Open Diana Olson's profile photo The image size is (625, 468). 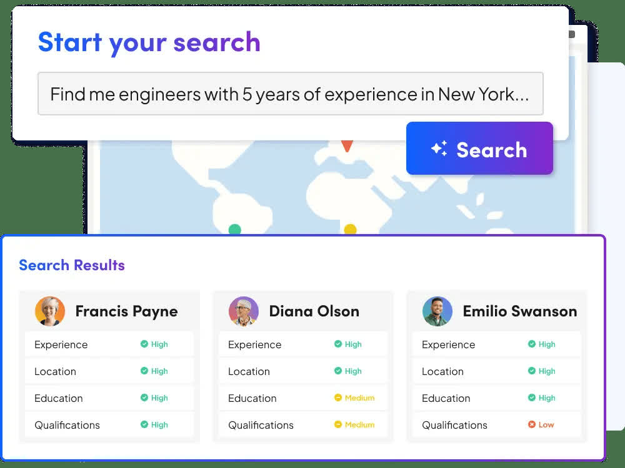(244, 311)
